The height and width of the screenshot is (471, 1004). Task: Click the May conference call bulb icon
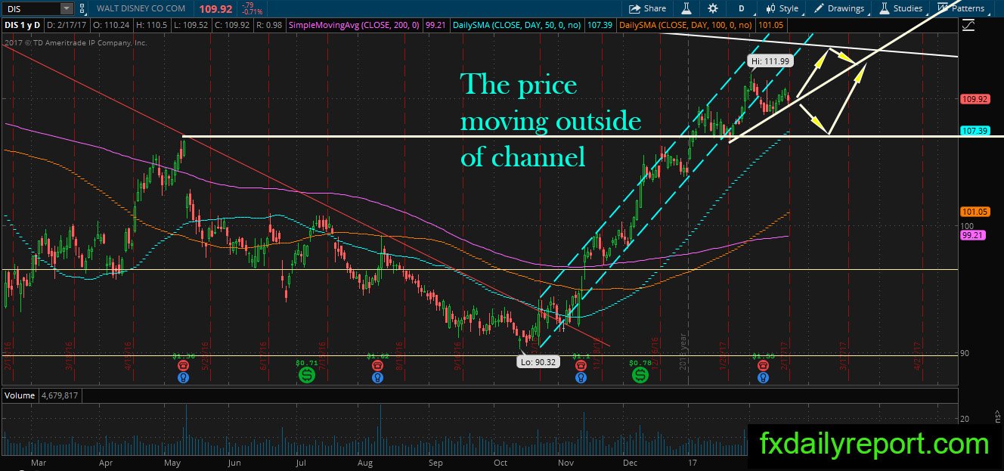coord(183,376)
